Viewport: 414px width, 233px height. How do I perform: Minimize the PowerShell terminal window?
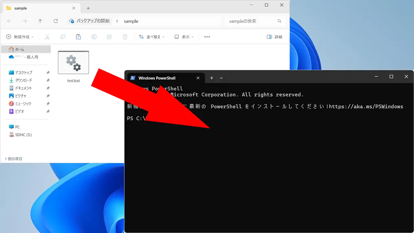(376, 77)
